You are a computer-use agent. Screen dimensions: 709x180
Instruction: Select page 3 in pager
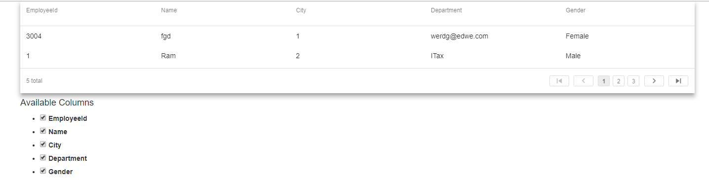[x=633, y=81]
